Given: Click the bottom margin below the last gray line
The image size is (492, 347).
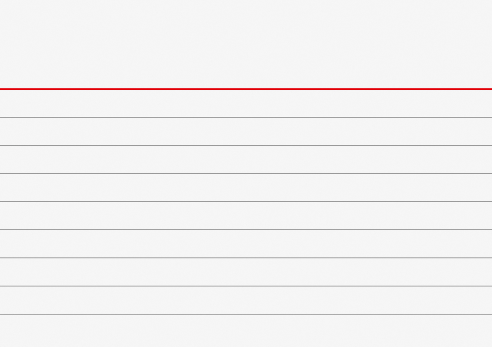Looking at the screenshot, I should coord(246,331).
